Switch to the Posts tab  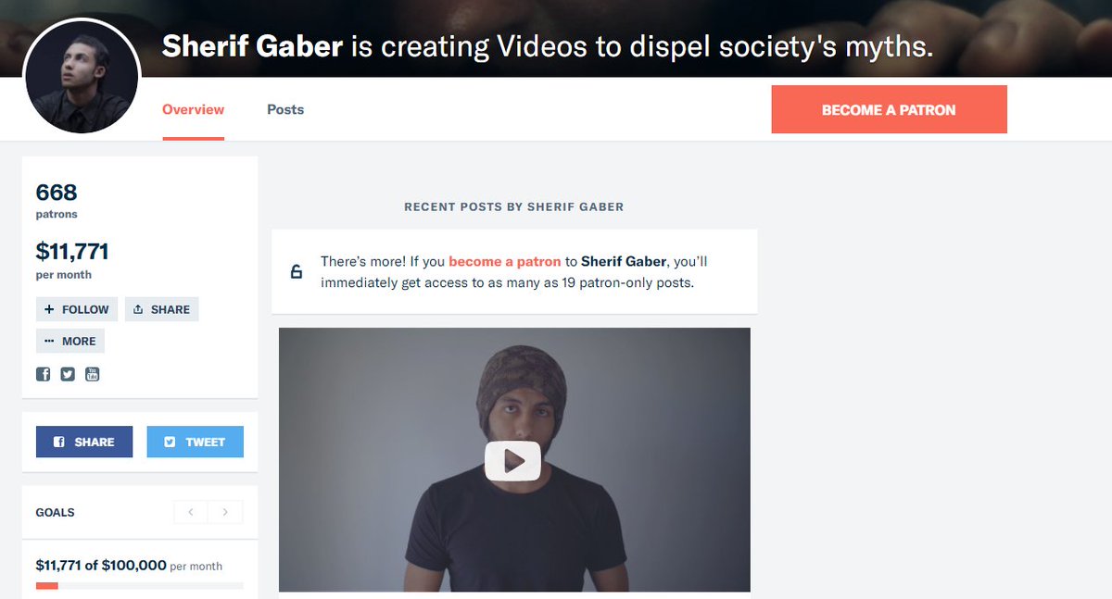click(x=285, y=109)
